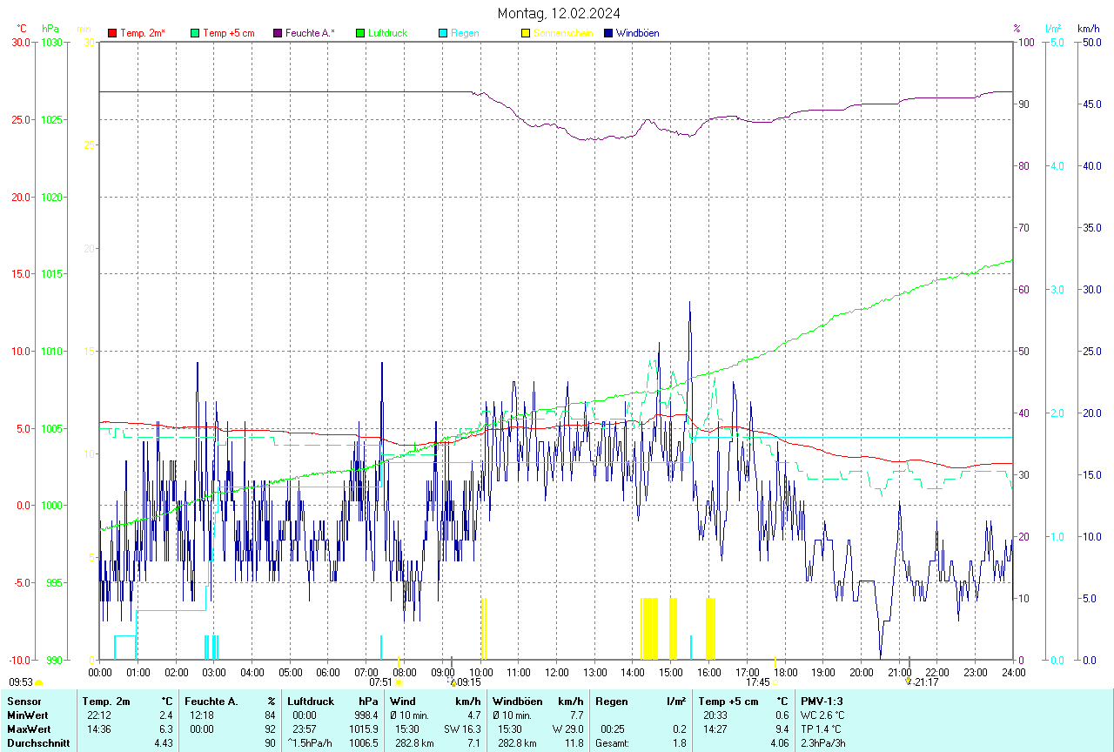Image resolution: width=1114 pixels, height=752 pixels.
Task: Click the 'Regen' column header in the table
Action: (x=612, y=702)
